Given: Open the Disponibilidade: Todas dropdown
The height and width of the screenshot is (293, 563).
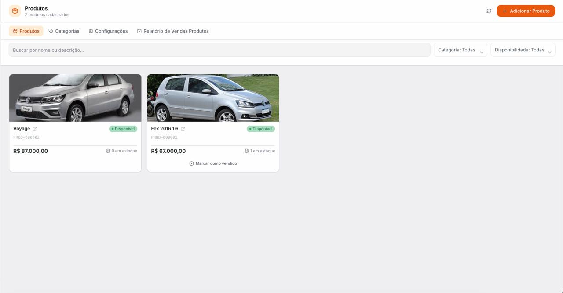Looking at the screenshot, I should (x=523, y=50).
